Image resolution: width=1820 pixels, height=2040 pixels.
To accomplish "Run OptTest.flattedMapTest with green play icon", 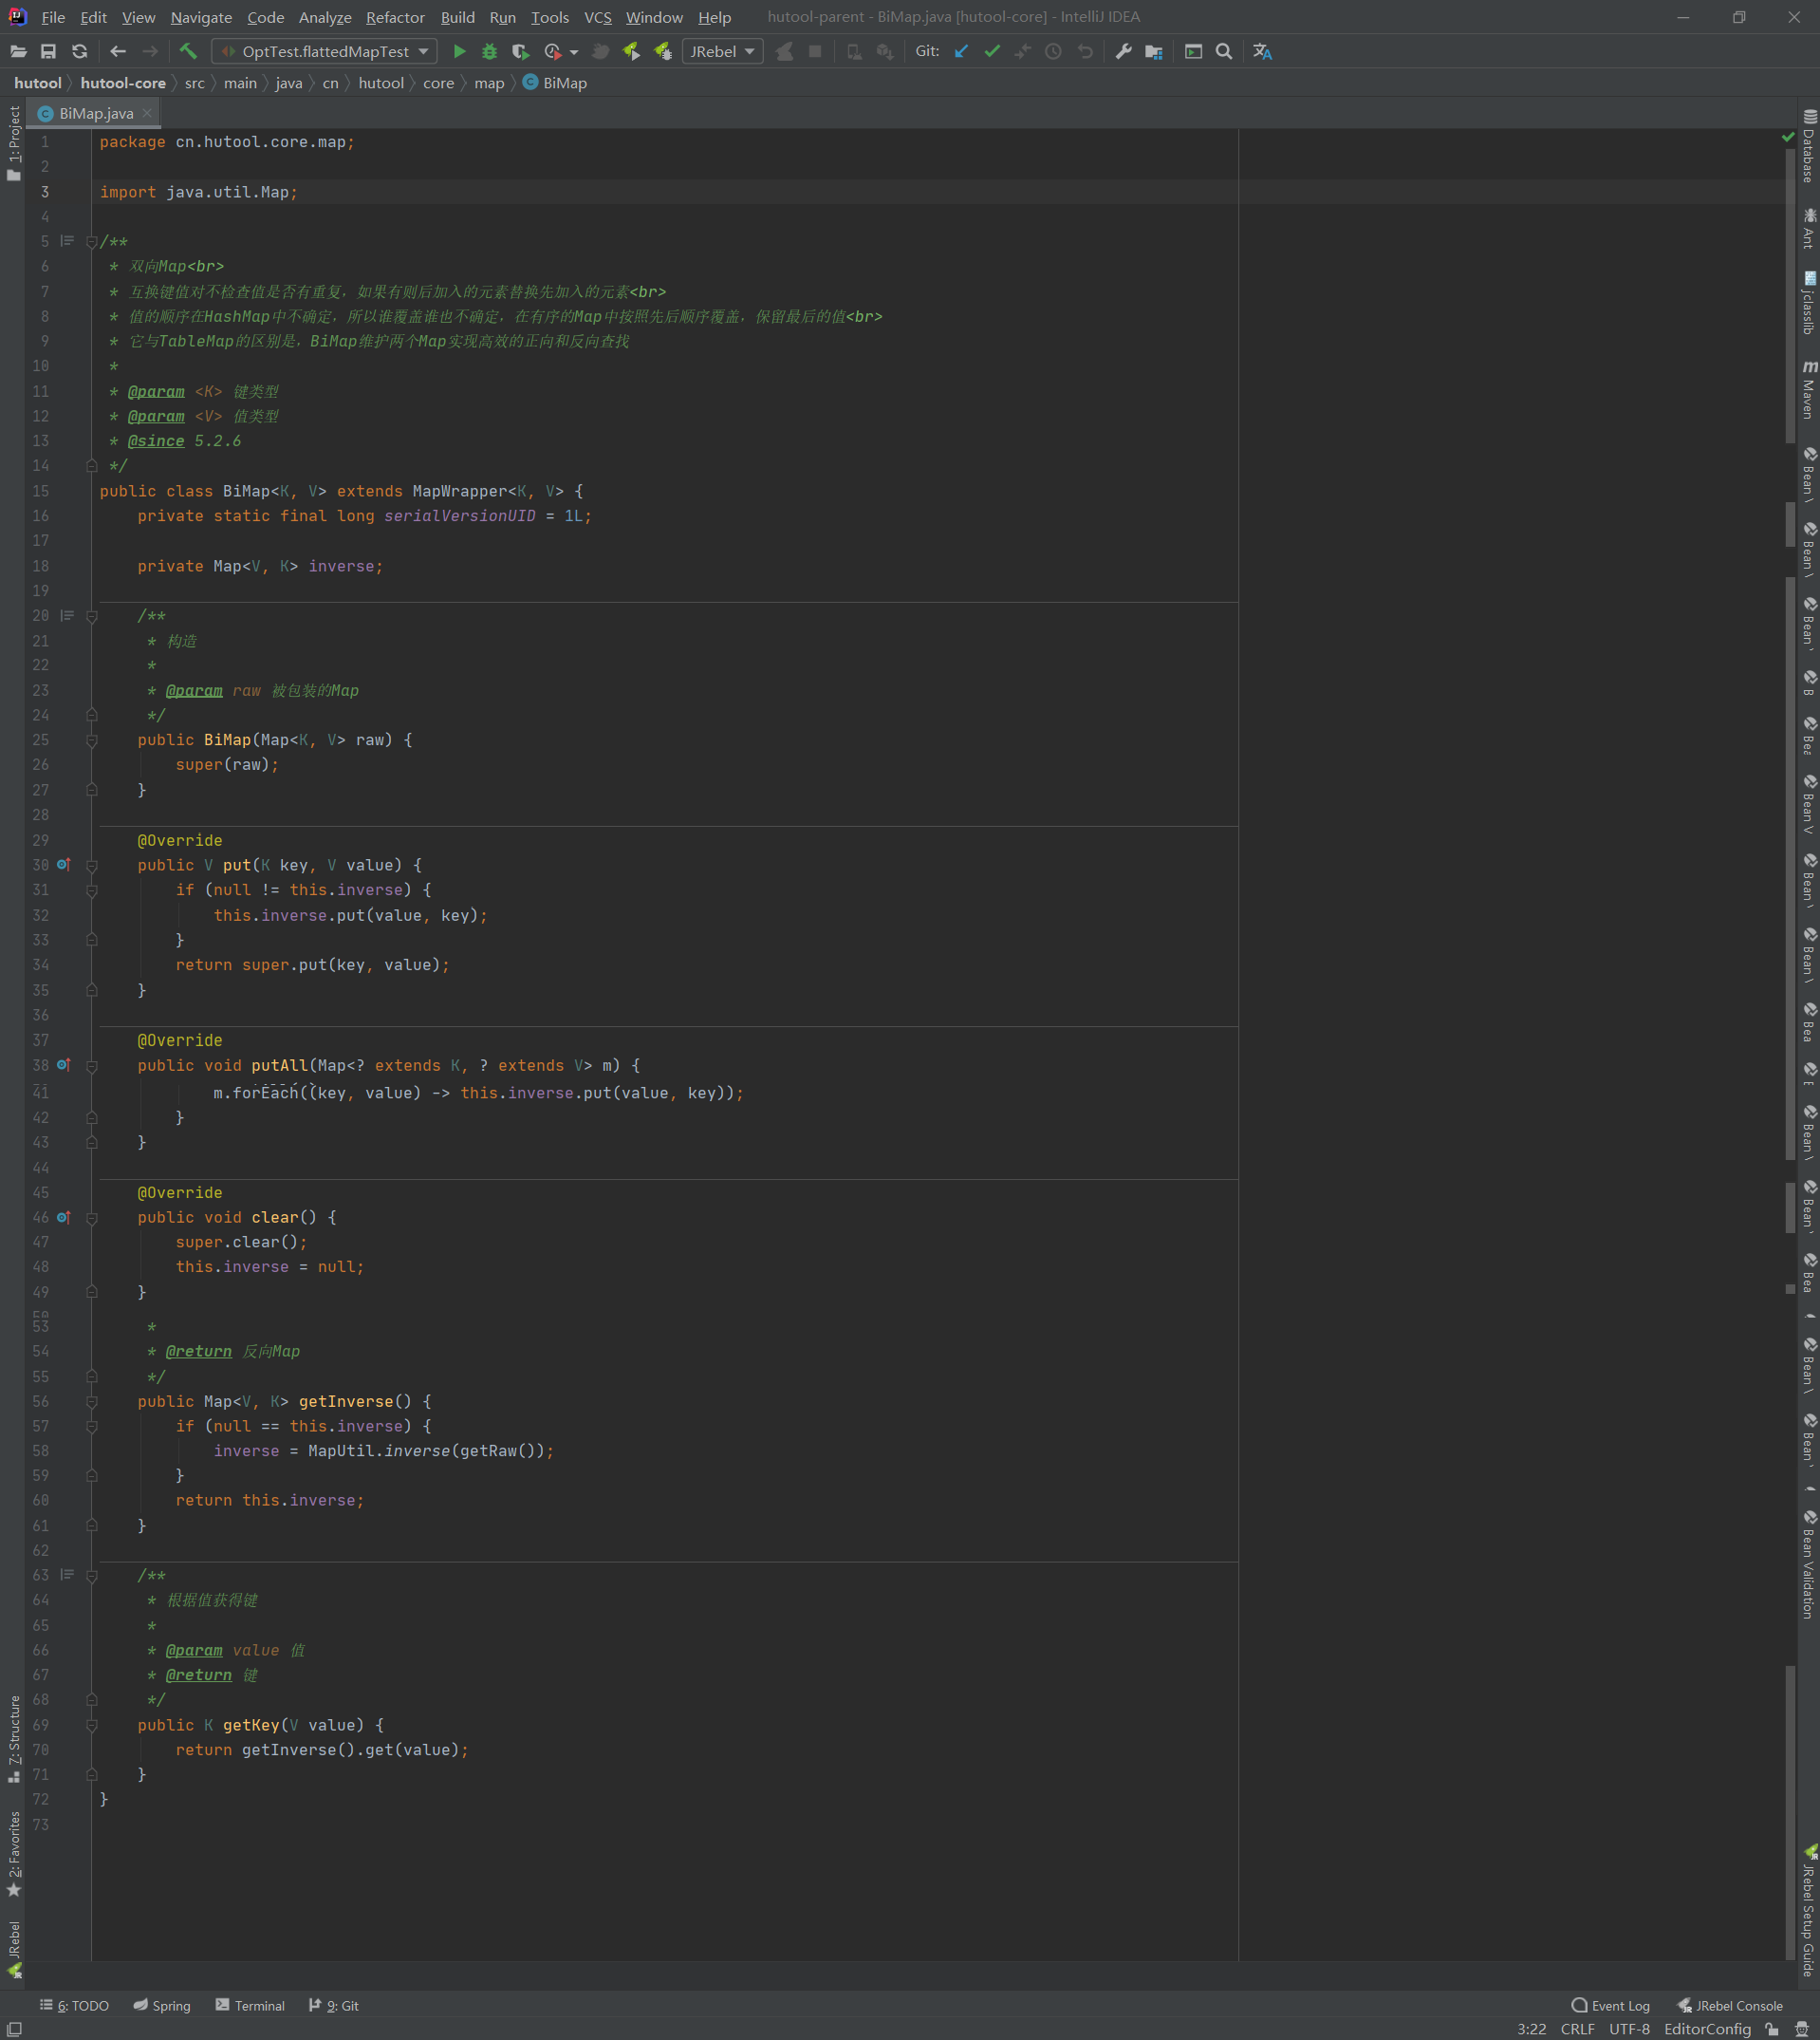I will (459, 51).
